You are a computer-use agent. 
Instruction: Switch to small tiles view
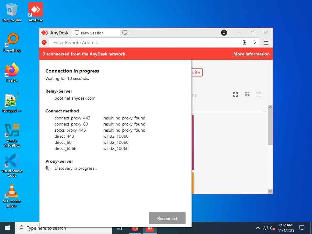click(247, 94)
